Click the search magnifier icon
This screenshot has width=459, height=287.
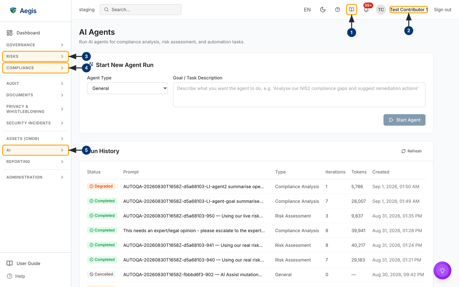pyautogui.click(x=106, y=10)
